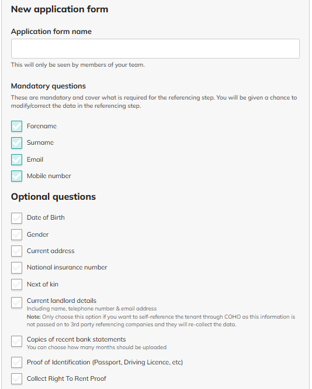Viewport: 312px width, 389px height.
Task: Select the Next of kin checkbox
Action: [x=16, y=284]
